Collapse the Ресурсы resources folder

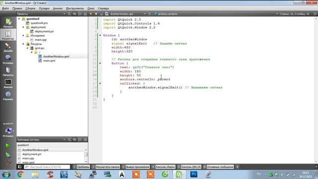point(23,44)
